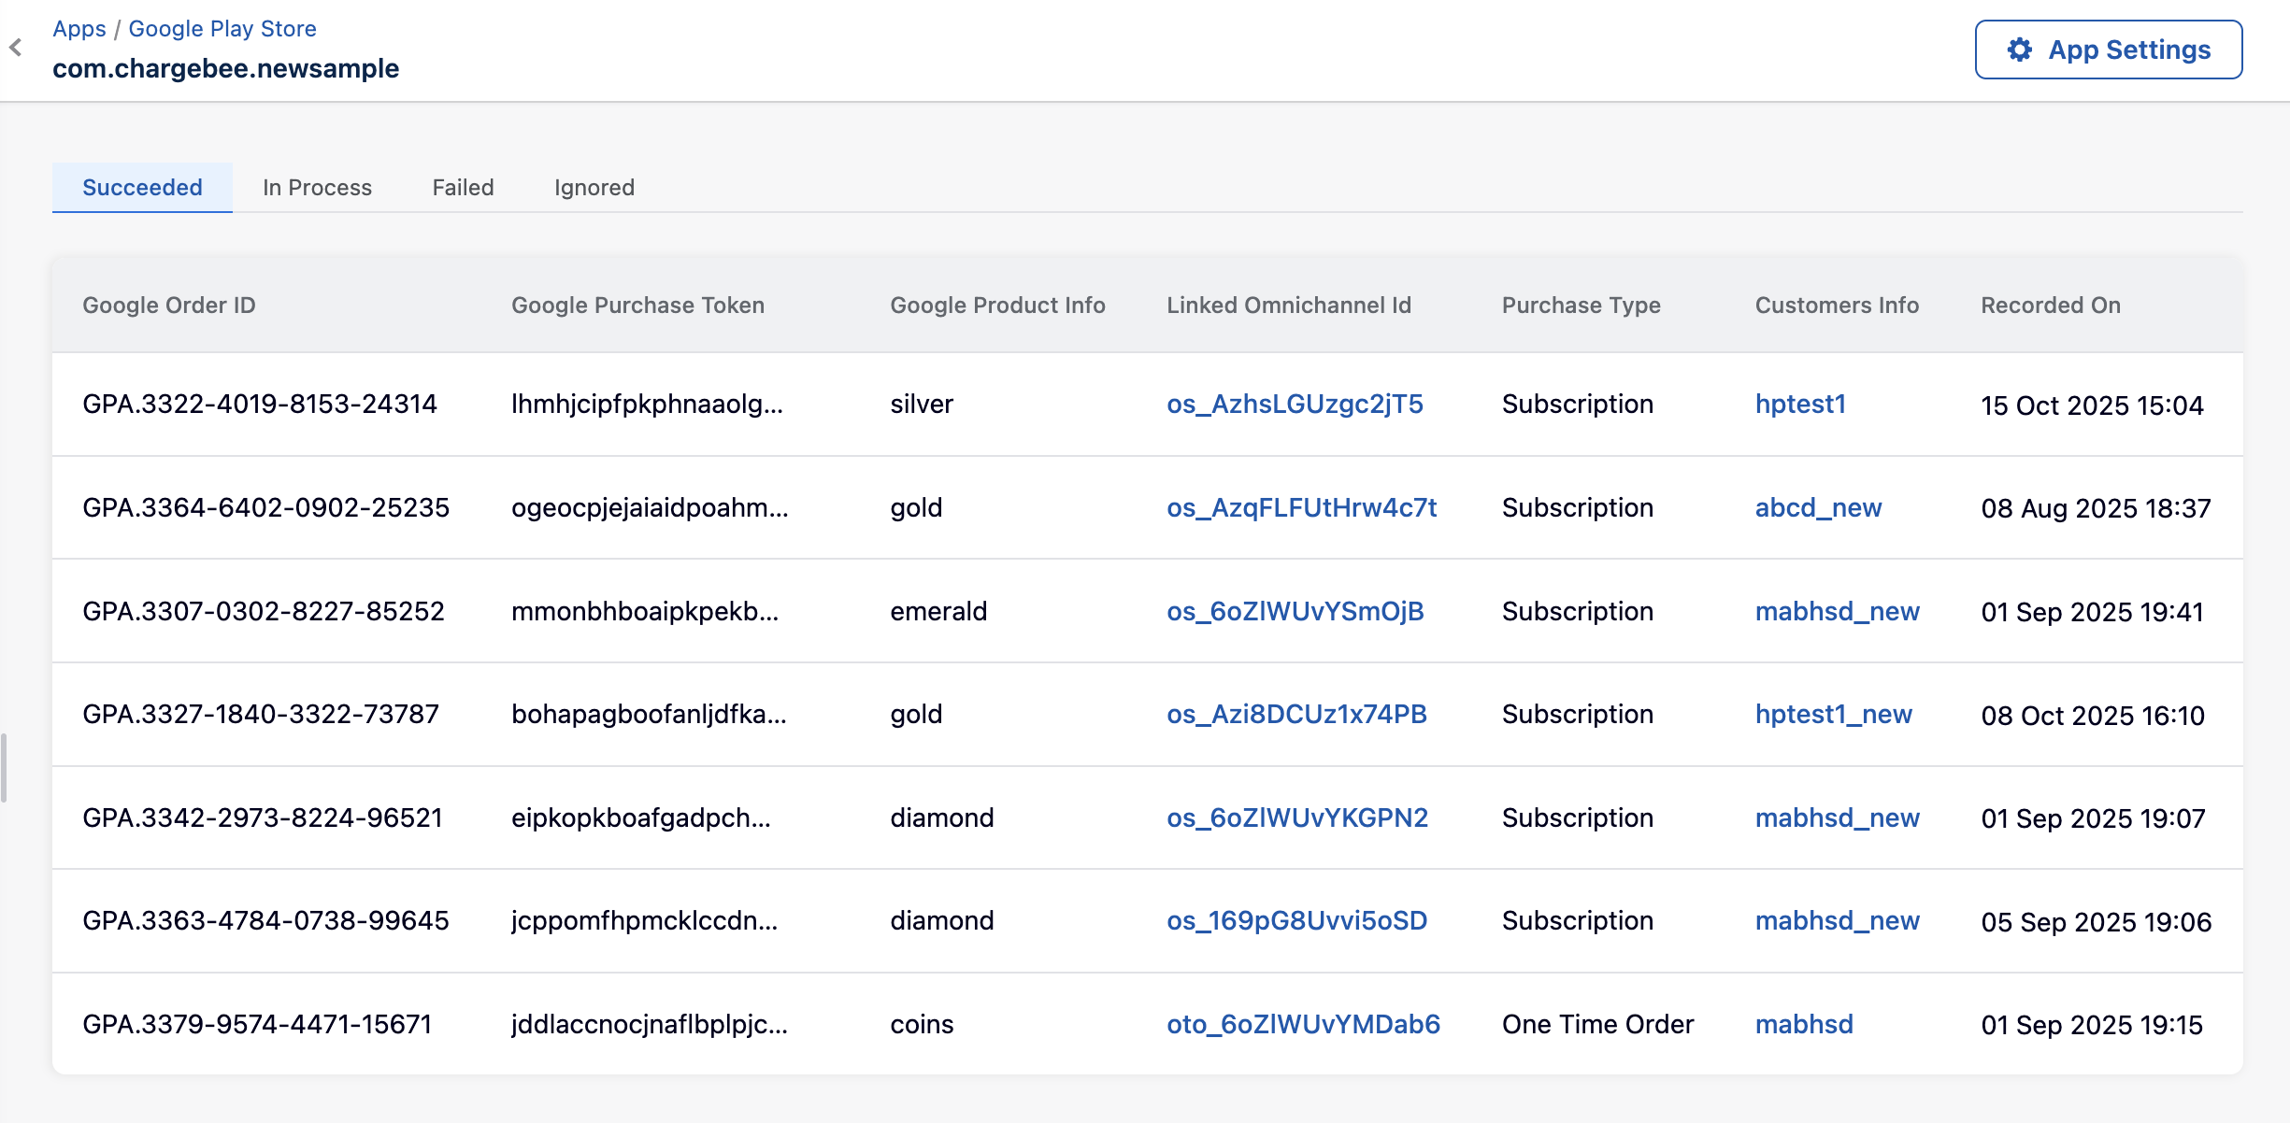Click the back arrow chevron icon
Screen dimensions: 2290x1123
tap(16, 48)
